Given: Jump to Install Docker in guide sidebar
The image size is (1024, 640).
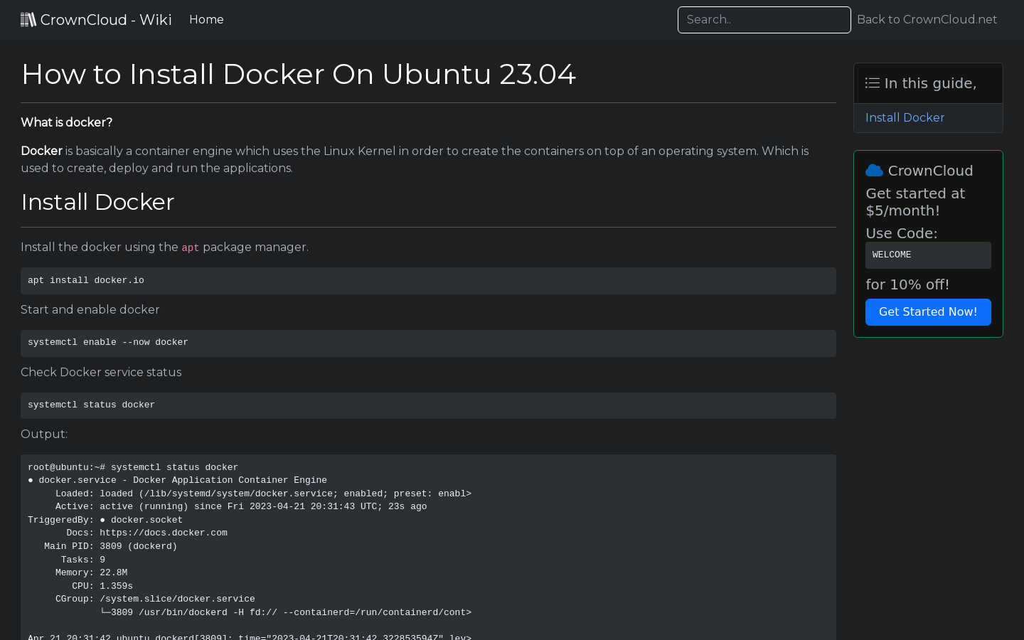Looking at the screenshot, I should tap(905, 118).
